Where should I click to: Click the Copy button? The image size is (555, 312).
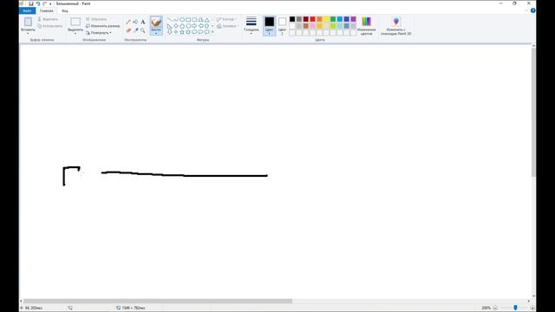[50, 26]
